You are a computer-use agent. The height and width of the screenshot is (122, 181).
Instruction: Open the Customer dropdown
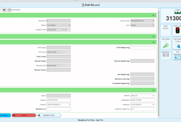(143, 105)
